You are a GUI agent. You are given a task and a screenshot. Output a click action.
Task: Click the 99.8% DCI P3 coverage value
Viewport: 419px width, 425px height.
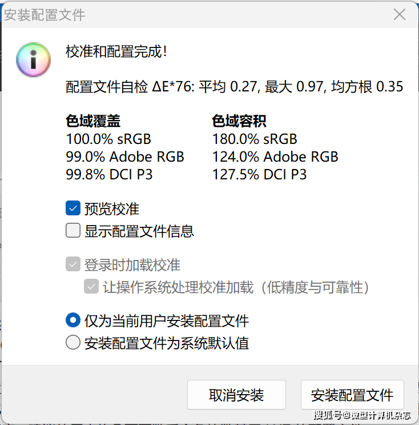(109, 174)
